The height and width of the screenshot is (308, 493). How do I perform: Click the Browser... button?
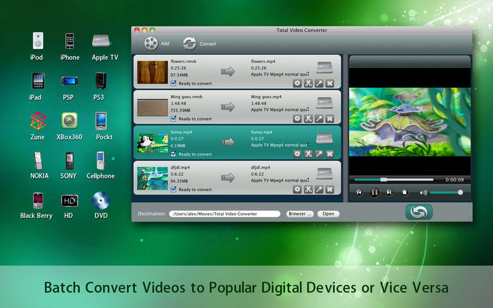(300, 214)
